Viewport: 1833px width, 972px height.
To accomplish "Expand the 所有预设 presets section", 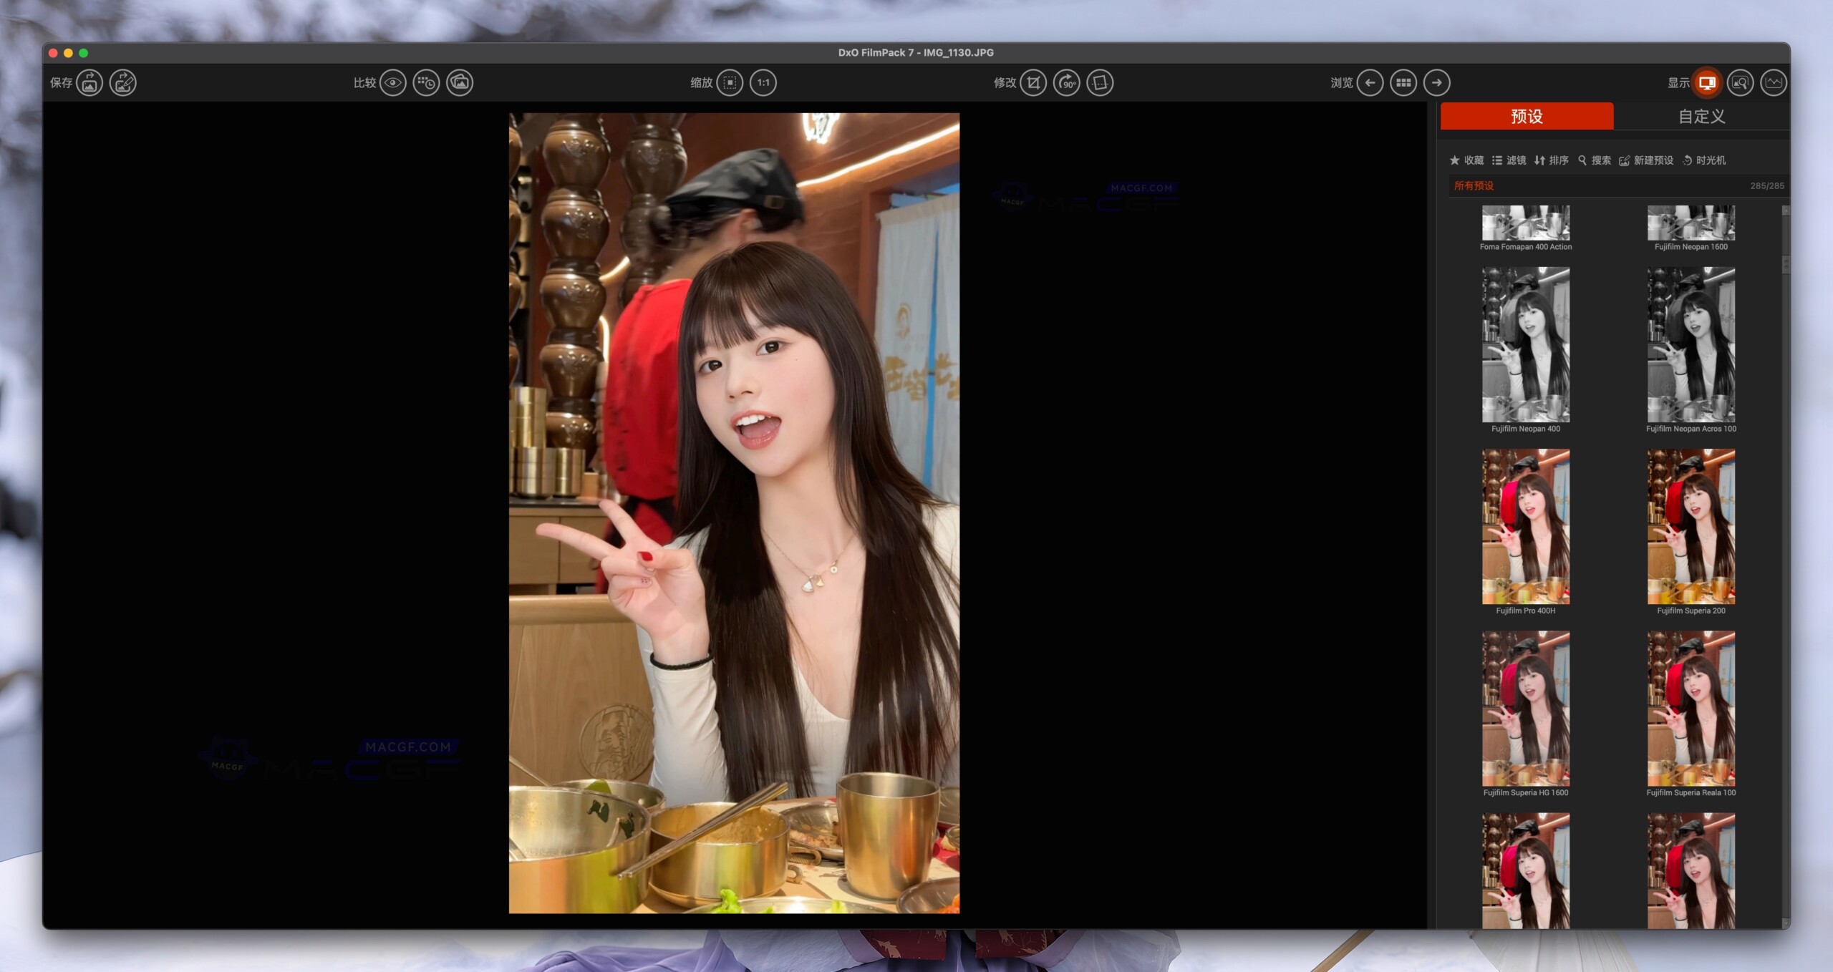I will [x=1475, y=185].
